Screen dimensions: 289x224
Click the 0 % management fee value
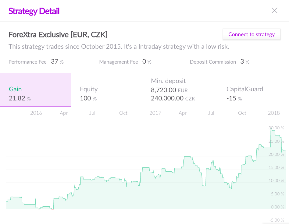(x=147, y=61)
